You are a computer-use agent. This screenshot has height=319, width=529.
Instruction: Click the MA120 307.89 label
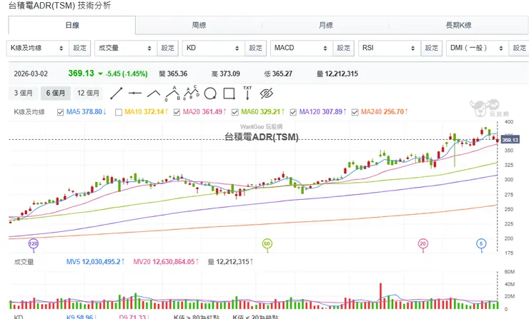(322, 112)
